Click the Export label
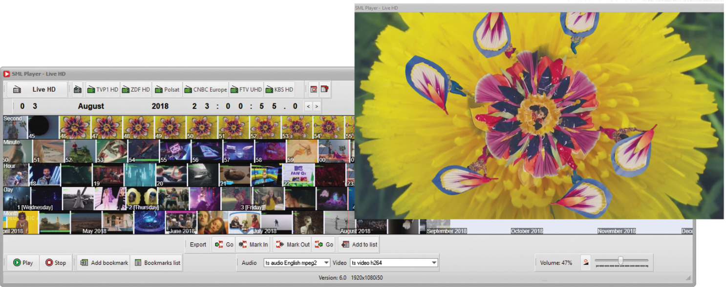 tap(198, 245)
